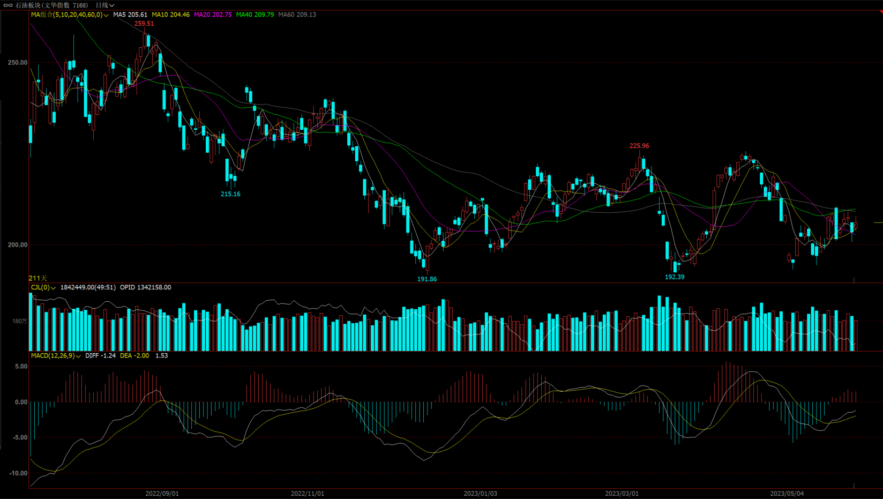Click the OPID 1342158.00 value

(x=146, y=288)
